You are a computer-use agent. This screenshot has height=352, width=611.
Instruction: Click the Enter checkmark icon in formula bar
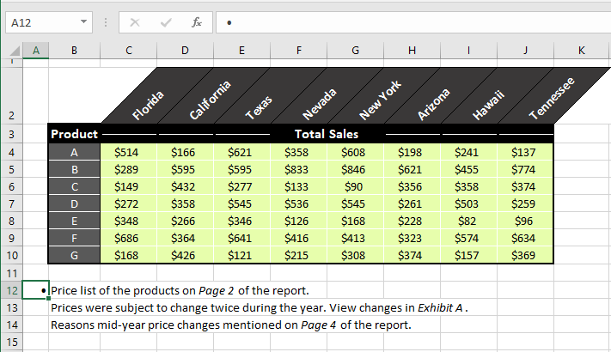166,22
